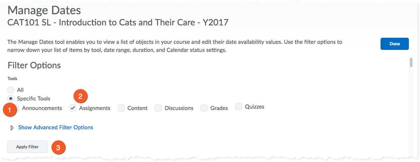Click the blue Done button

394,44
